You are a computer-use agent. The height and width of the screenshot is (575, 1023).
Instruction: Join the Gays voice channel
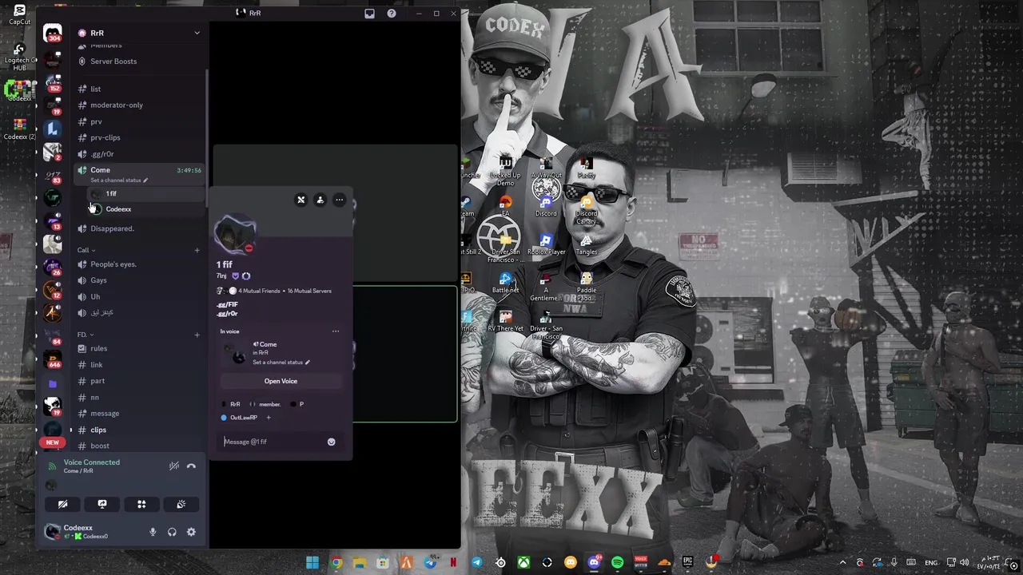(x=98, y=280)
